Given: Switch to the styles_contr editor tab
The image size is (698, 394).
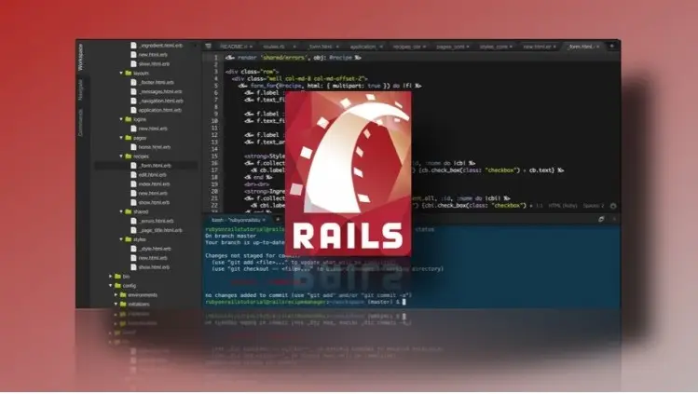Looking at the screenshot, I should 493,47.
